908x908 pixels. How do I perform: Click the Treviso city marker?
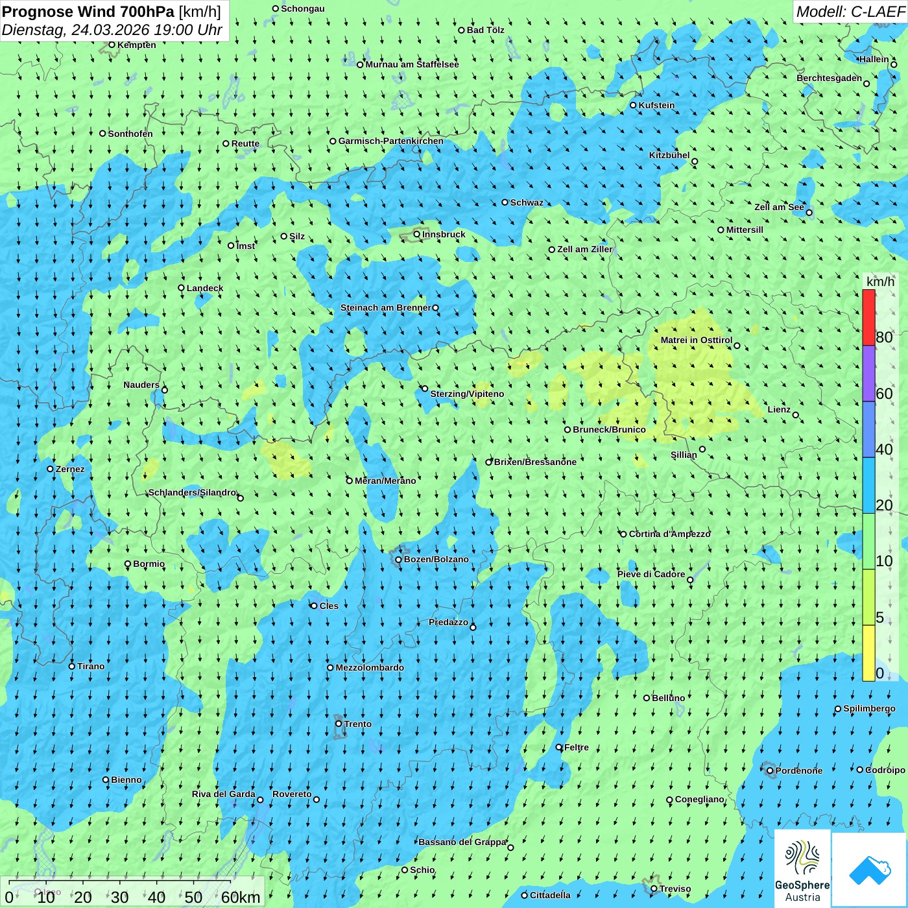pos(654,889)
